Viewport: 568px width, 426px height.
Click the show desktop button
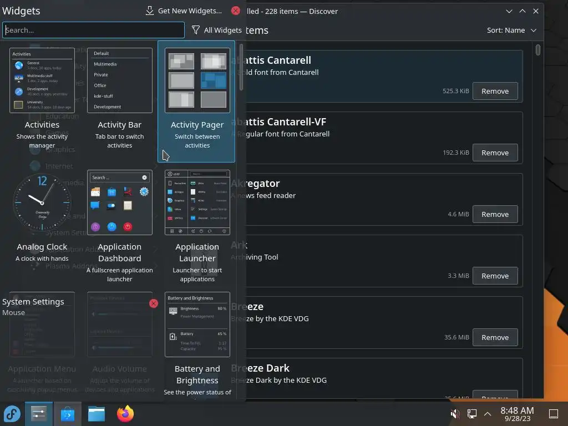click(x=554, y=414)
